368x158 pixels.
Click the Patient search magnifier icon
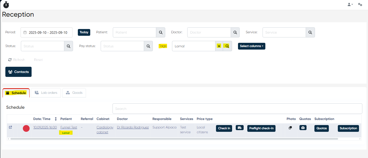160,32
